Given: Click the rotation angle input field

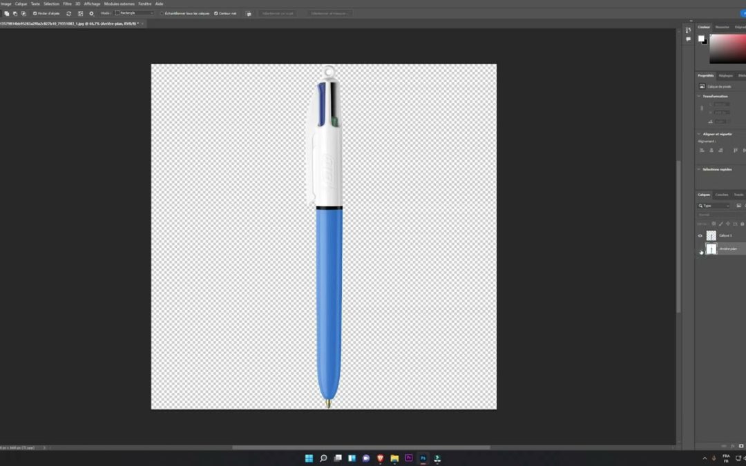Looking at the screenshot, I should point(721,122).
